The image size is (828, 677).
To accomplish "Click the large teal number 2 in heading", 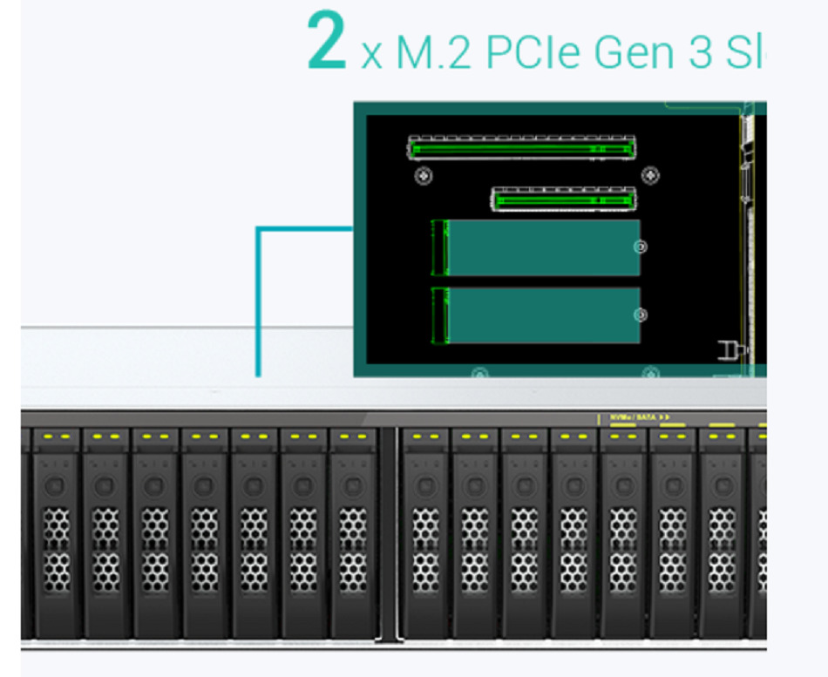I will (326, 44).
